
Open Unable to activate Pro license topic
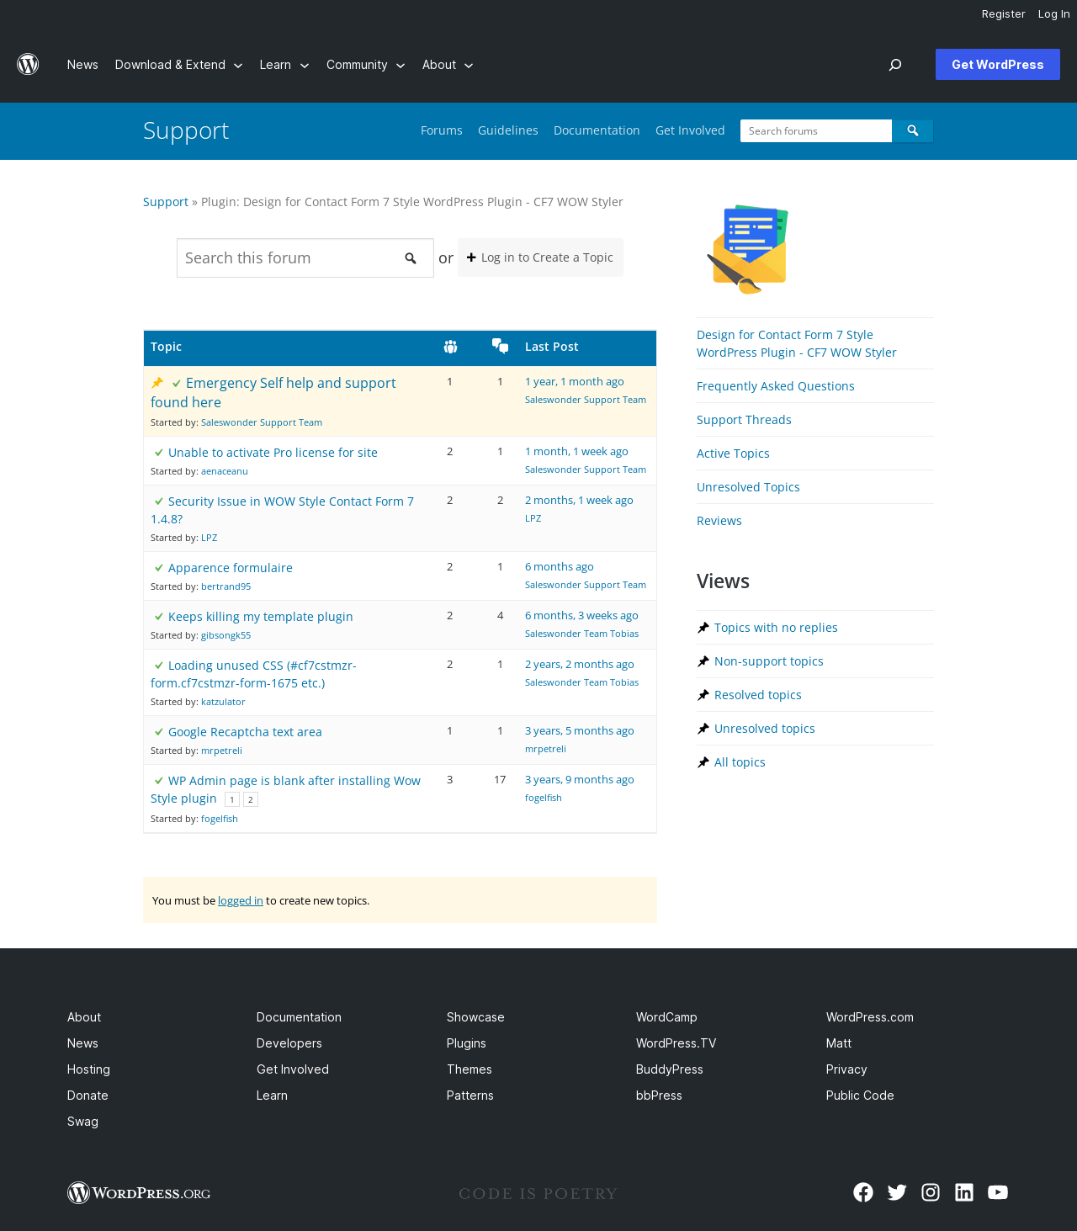pos(273,453)
